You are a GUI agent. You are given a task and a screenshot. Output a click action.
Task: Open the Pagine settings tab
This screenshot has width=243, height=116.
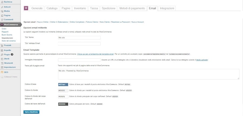66,8
